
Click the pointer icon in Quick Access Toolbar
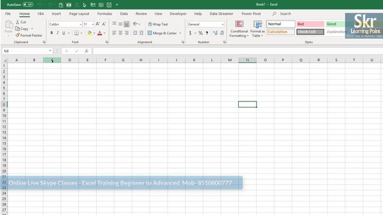84,5
